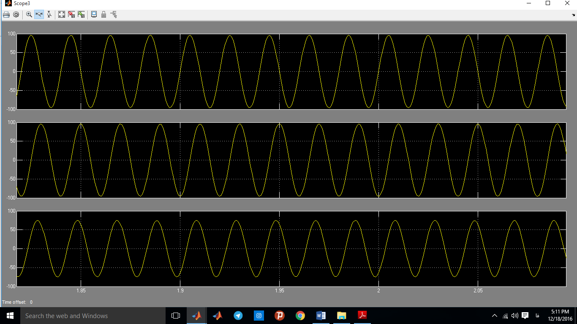Show hidden system tray icons
This screenshot has width=577, height=324.
(495, 316)
